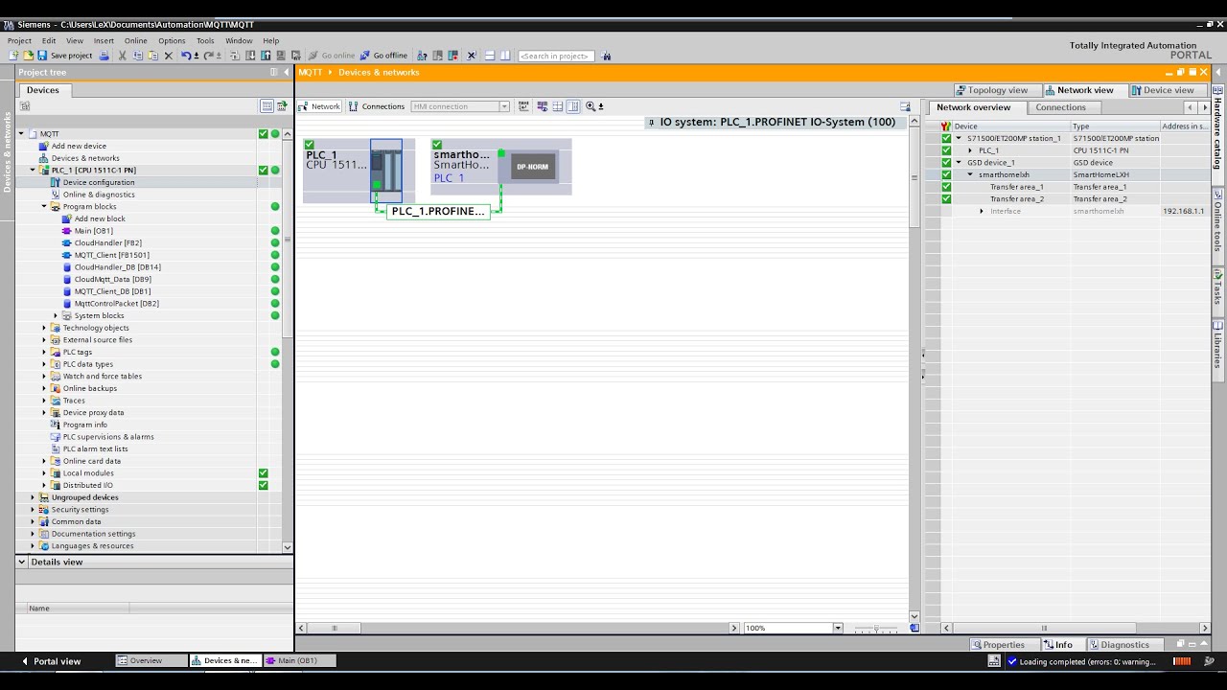Viewport: 1227px width, 690px height.
Task: Expand the Technology objects folder
Action: [44, 328]
